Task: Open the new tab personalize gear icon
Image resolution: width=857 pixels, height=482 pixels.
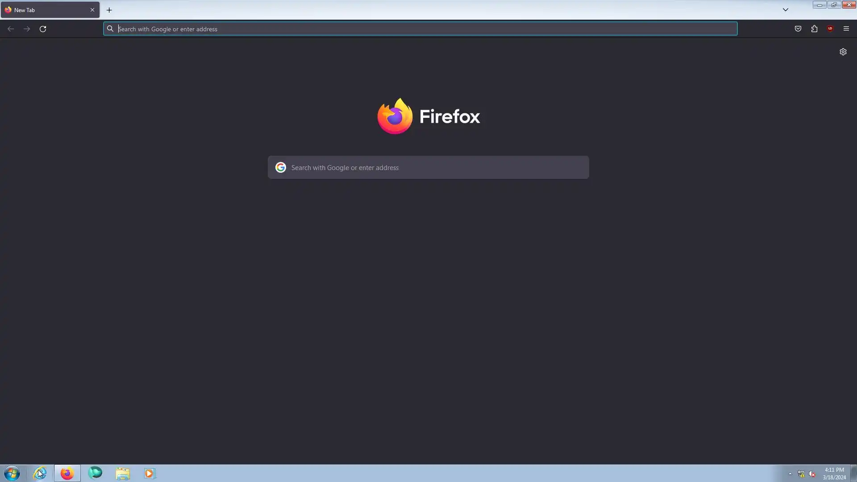Action: pos(843,52)
